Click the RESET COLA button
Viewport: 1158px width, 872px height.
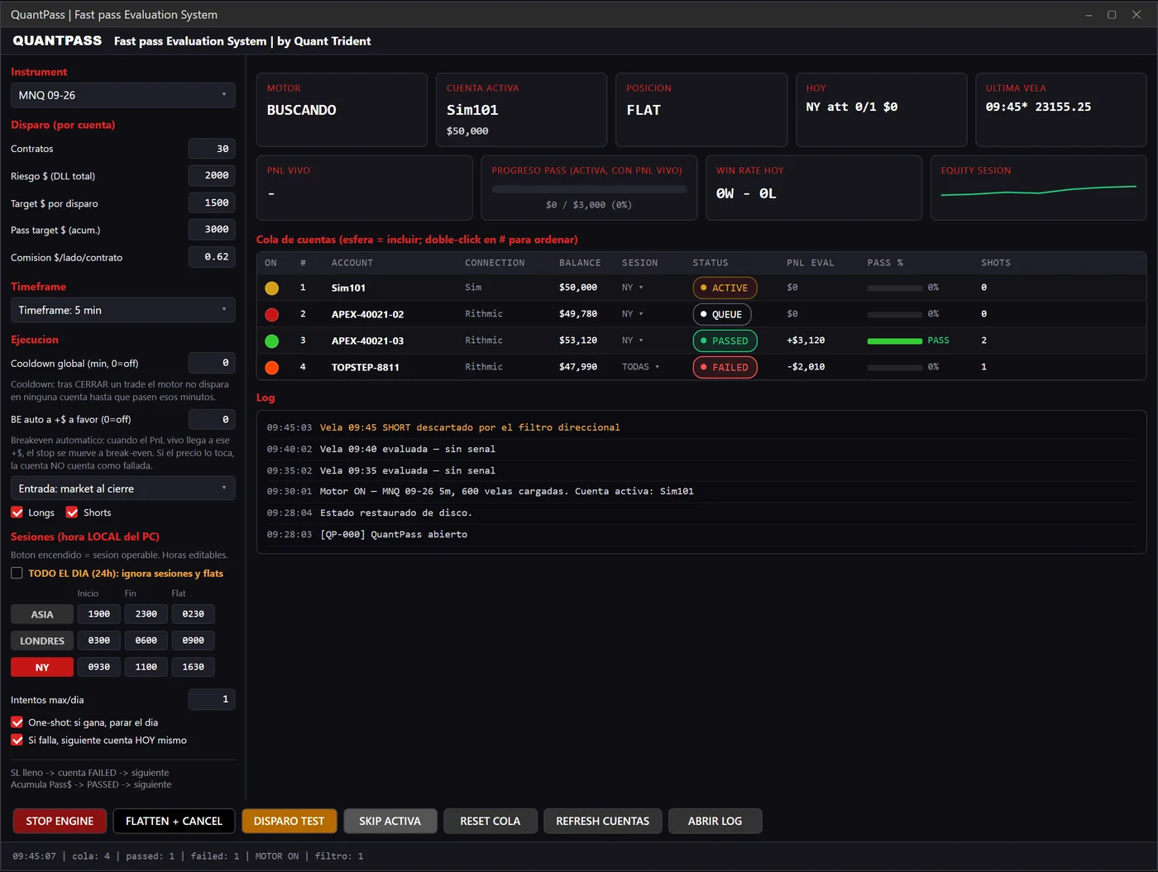490,821
